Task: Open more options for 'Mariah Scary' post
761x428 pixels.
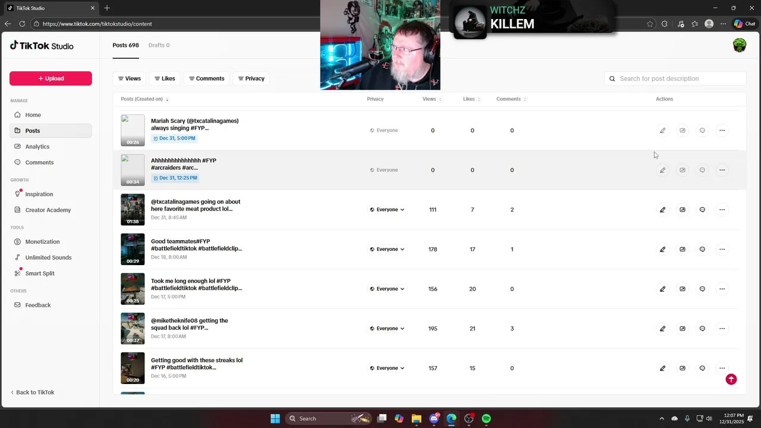Action: (x=722, y=130)
